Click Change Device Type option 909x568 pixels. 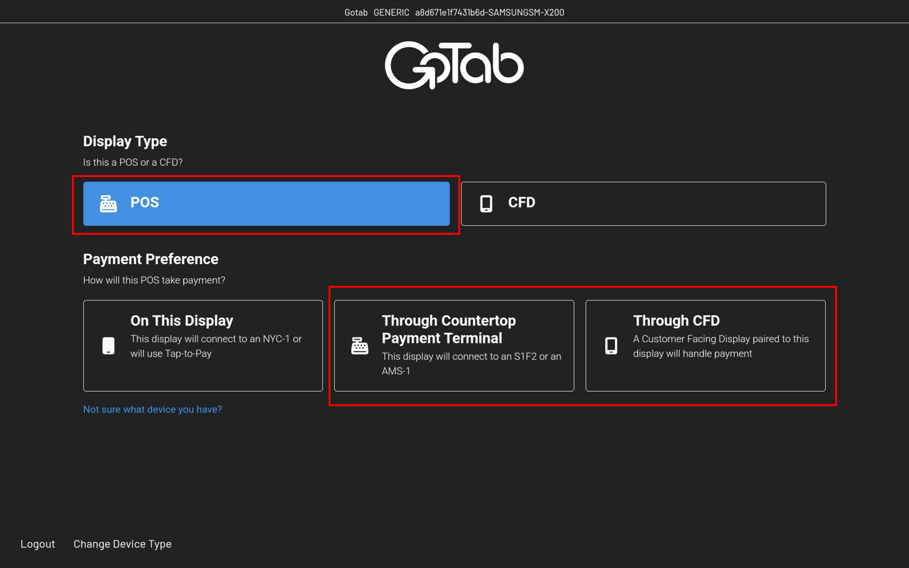point(122,544)
